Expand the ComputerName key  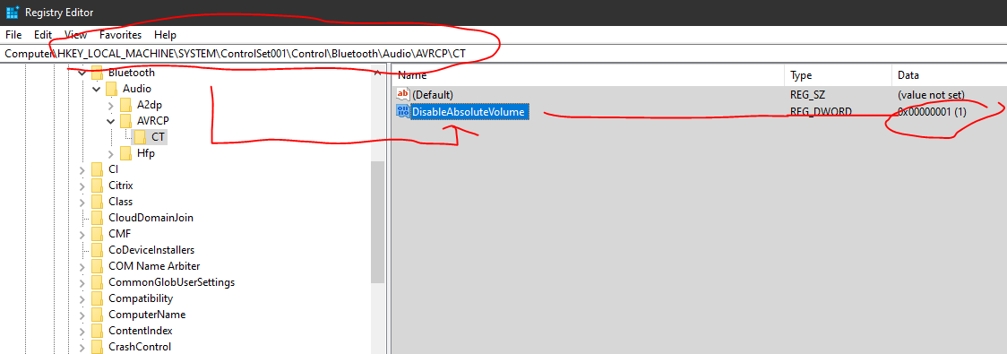[82, 315]
